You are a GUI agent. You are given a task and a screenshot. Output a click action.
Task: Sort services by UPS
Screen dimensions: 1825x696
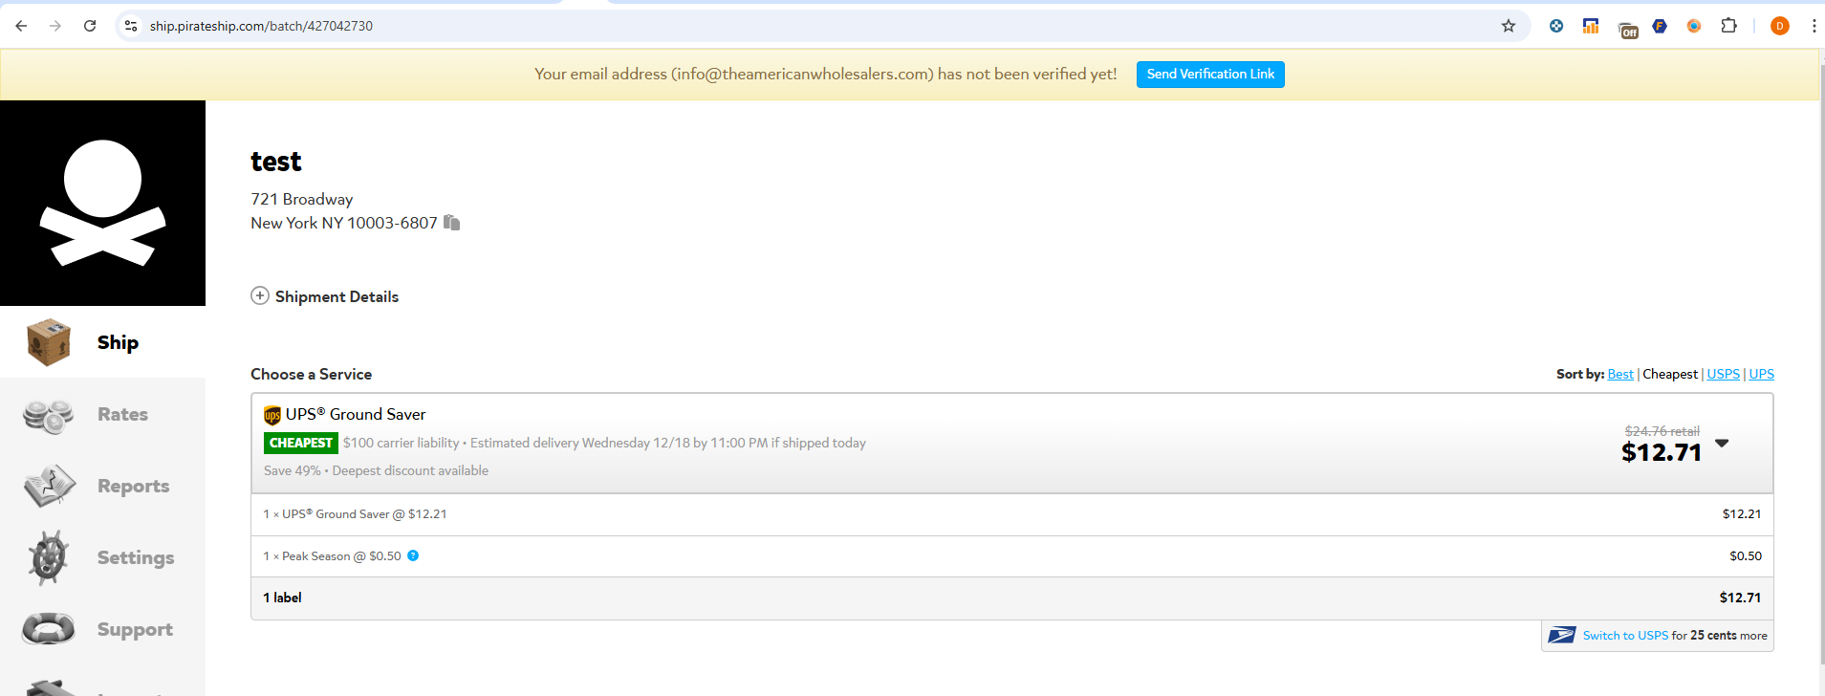[x=1762, y=374]
